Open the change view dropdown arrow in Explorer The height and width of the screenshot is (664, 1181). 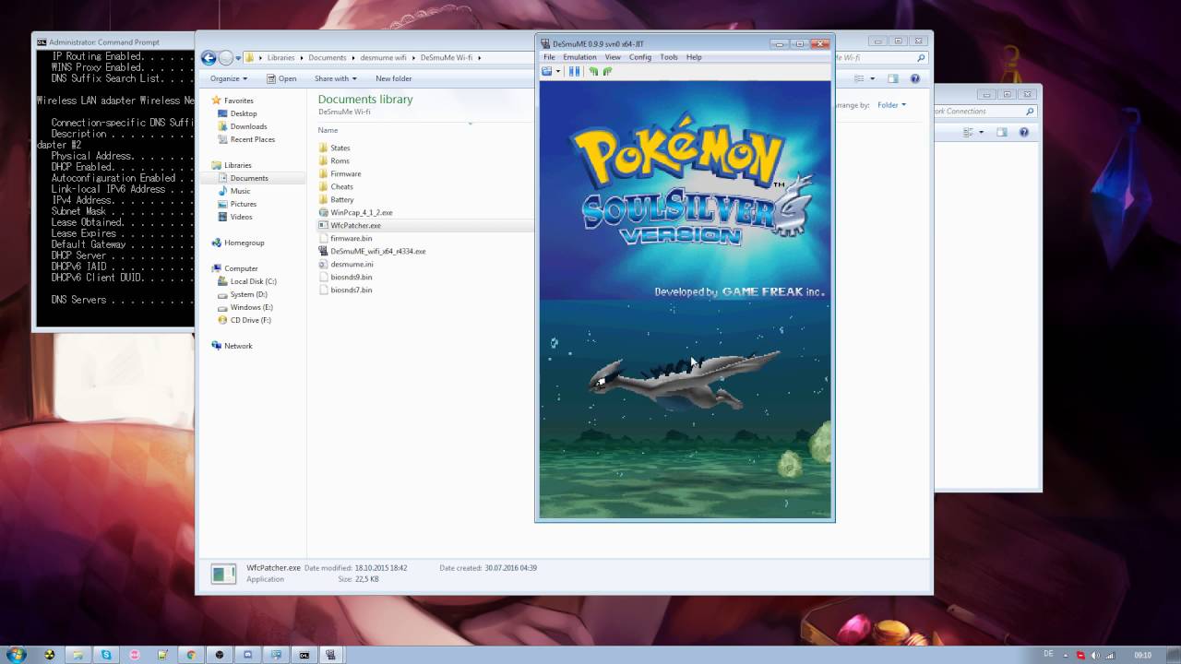click(874, 79)
